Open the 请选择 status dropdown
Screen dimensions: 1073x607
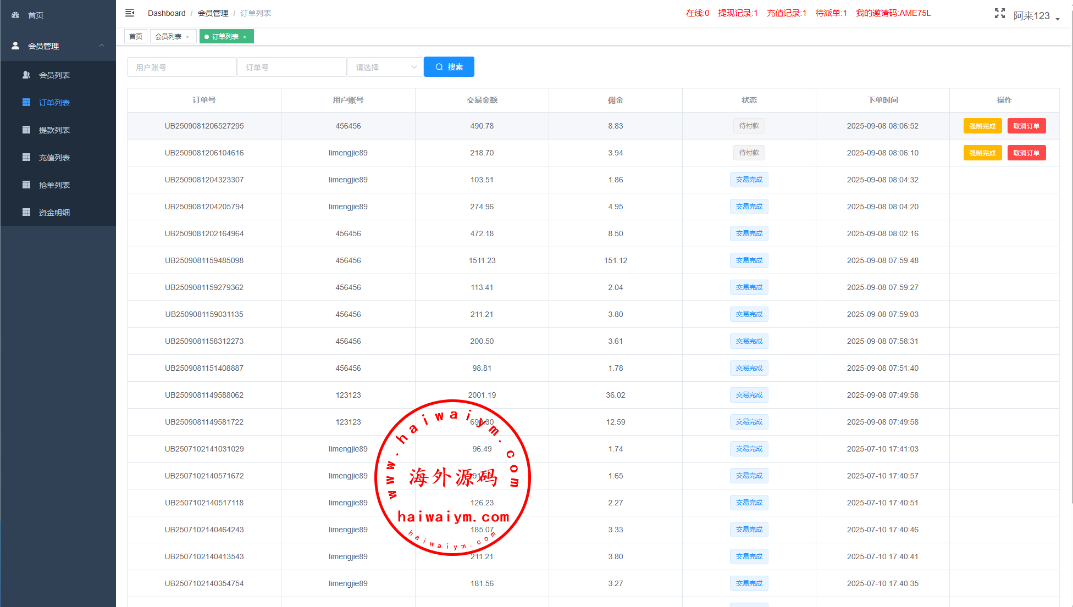click(x=385, y=67)
